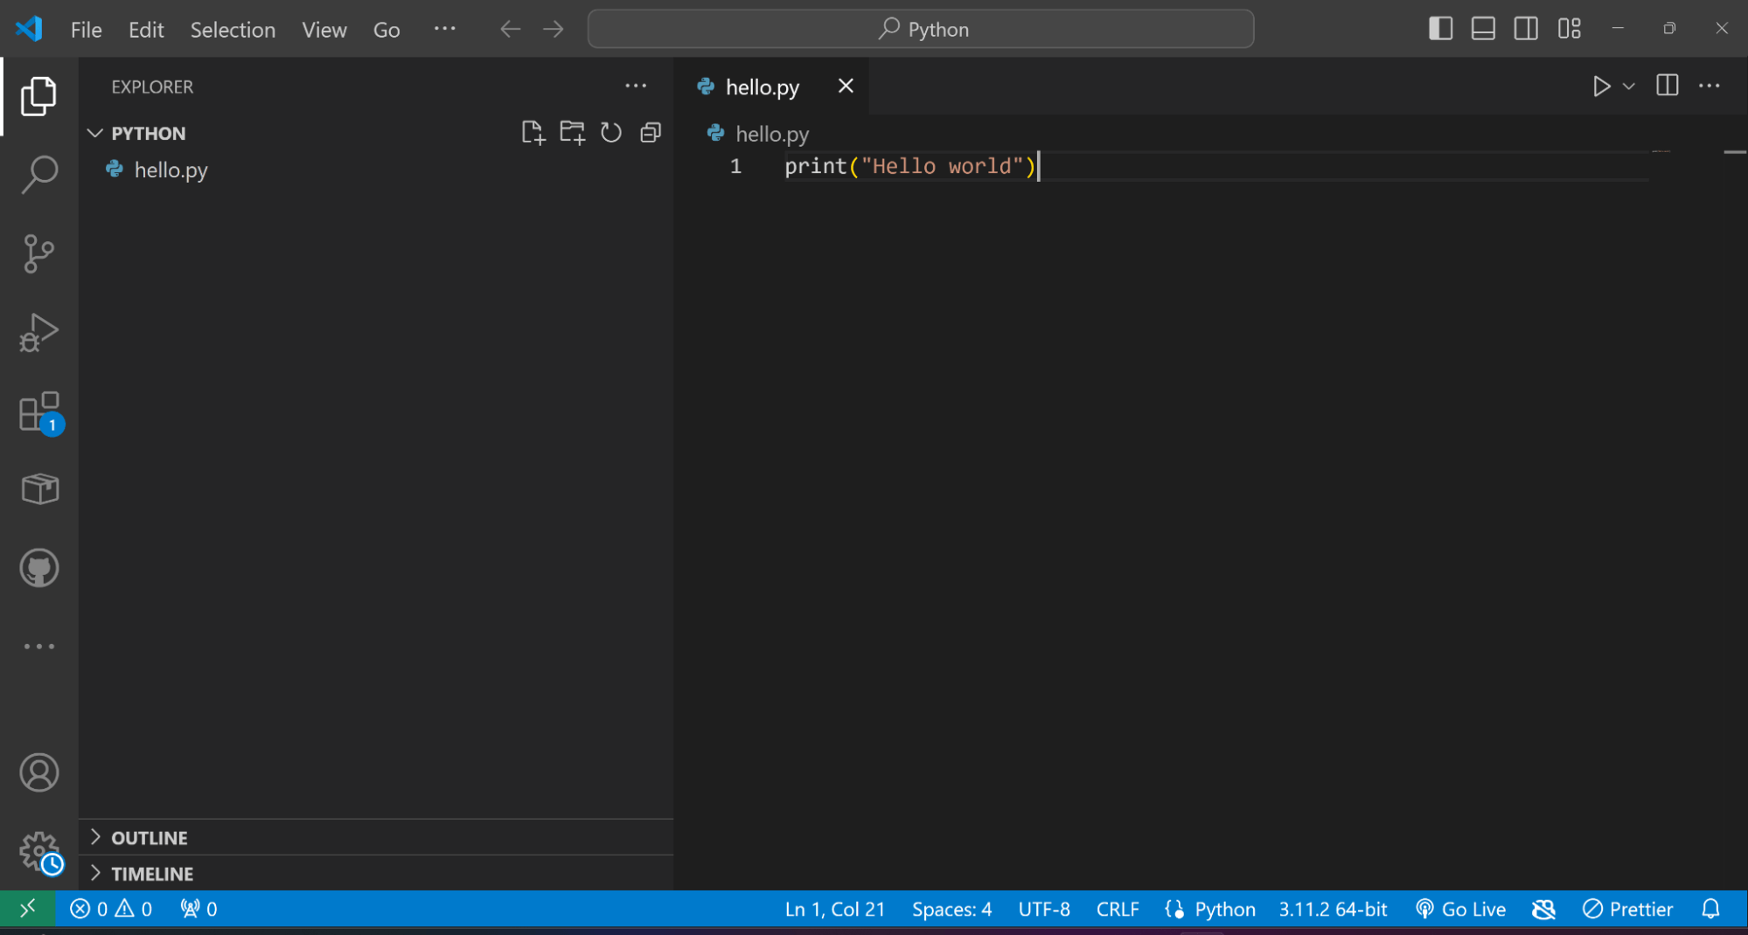Screen dimensions: 1748x935
Task: Collapse all folders in explorer
Action: [650, 133]
